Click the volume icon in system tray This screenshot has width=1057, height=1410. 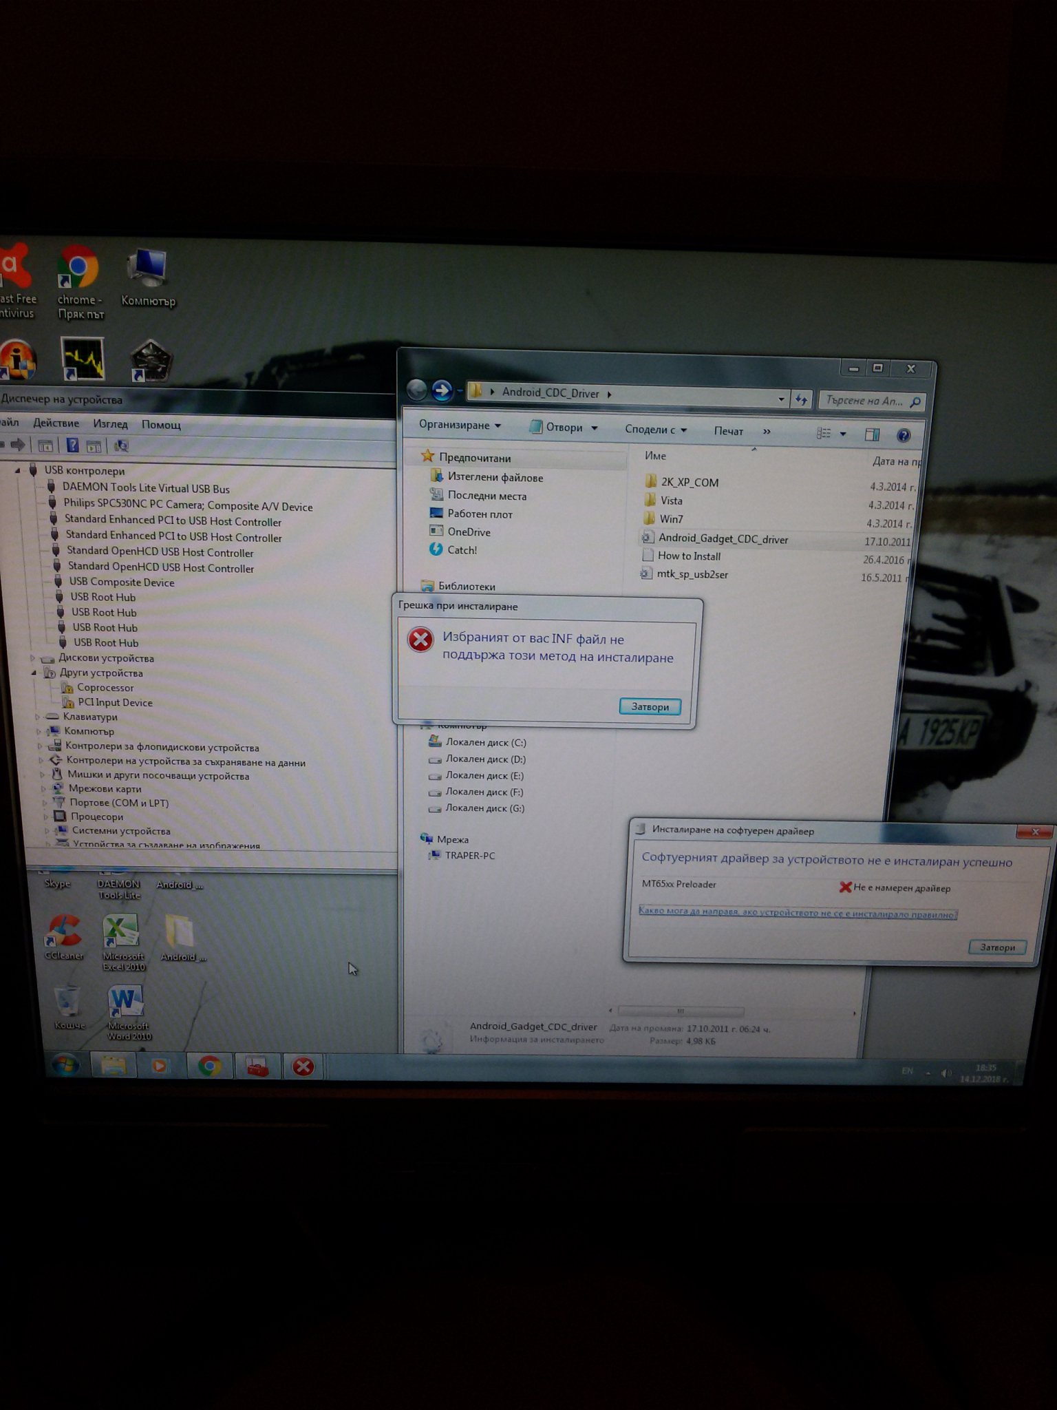[x=947, y=1073]
